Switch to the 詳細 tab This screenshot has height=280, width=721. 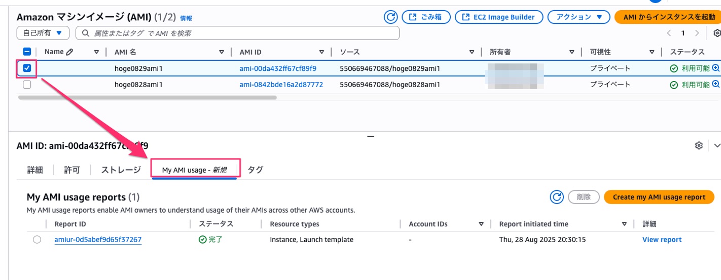pyautogui.click(x=35, y=170)
